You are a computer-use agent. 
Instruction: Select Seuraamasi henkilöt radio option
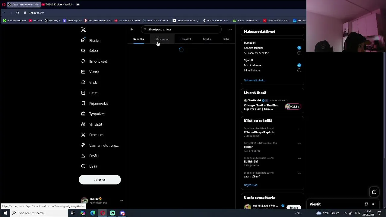(299, 53)
